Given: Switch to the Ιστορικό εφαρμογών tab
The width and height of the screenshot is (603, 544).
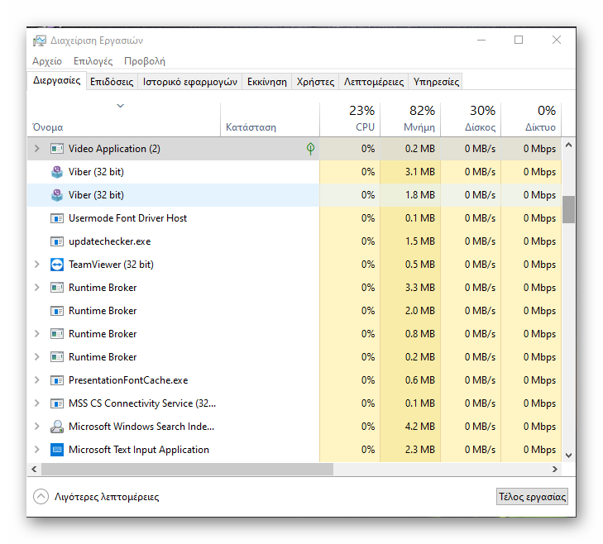Looking at the screenshot, I should point(190,82).
